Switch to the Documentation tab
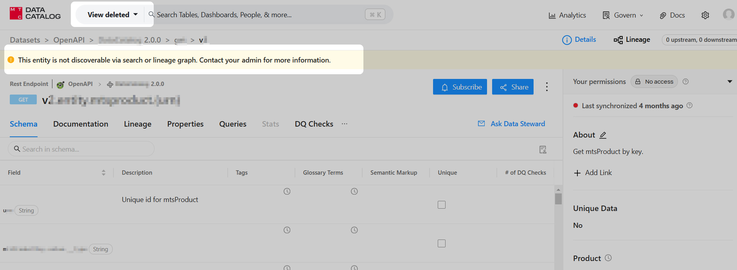737x270 pixels. [x=81, y=124]
